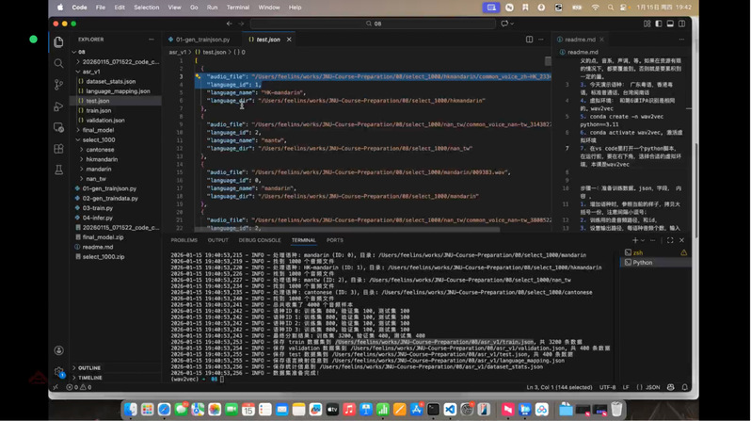Click the split editor right icon
This screenshot has width=751, height=421.
tap(529, 40)
